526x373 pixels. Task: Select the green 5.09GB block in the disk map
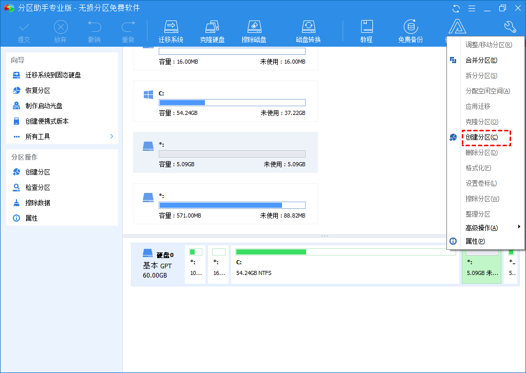coord(481,266)
